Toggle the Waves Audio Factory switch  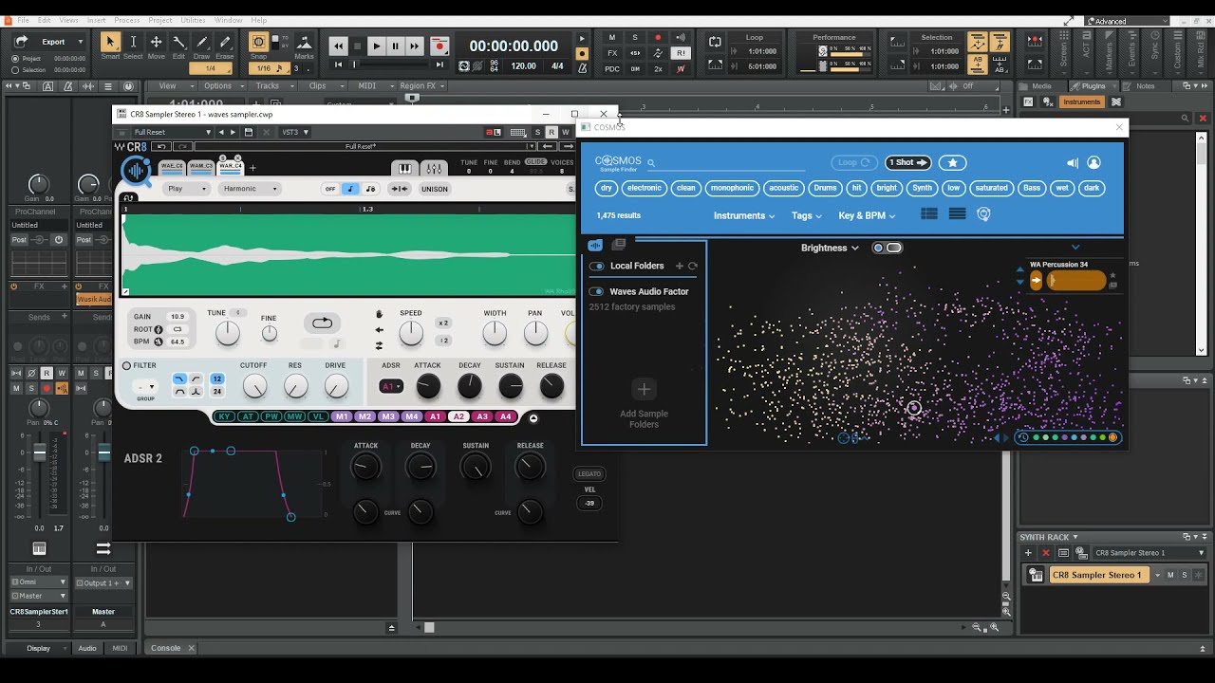click(x=597, y=292)
